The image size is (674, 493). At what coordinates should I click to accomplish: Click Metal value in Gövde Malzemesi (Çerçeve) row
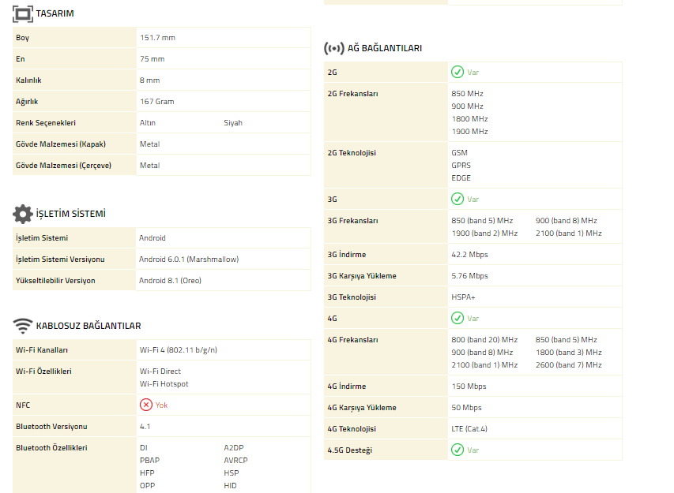(149, 166)
